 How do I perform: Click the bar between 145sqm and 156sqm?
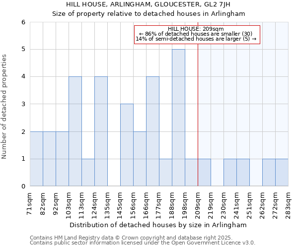pos(127,145)
